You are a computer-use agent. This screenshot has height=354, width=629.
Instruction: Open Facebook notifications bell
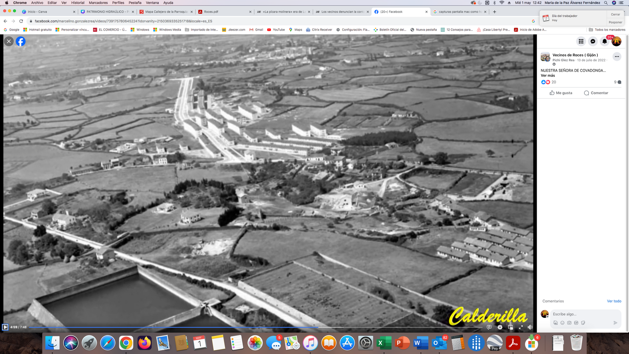click(604, 41)
